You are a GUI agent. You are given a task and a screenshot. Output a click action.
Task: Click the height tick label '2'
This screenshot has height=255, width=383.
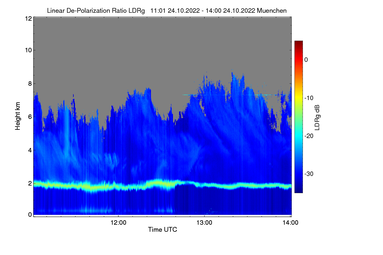30,183
